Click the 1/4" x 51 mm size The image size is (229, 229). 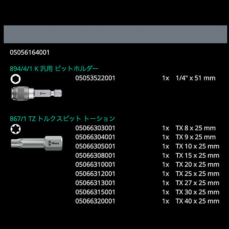[195, 78]
